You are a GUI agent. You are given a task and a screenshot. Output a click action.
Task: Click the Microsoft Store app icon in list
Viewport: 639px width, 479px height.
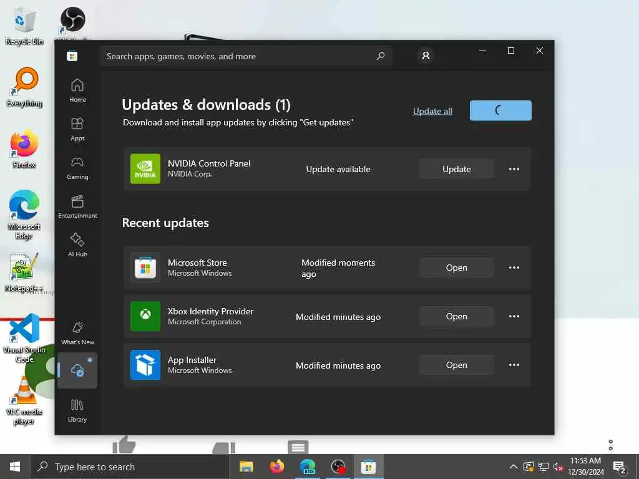pos(145,268)
